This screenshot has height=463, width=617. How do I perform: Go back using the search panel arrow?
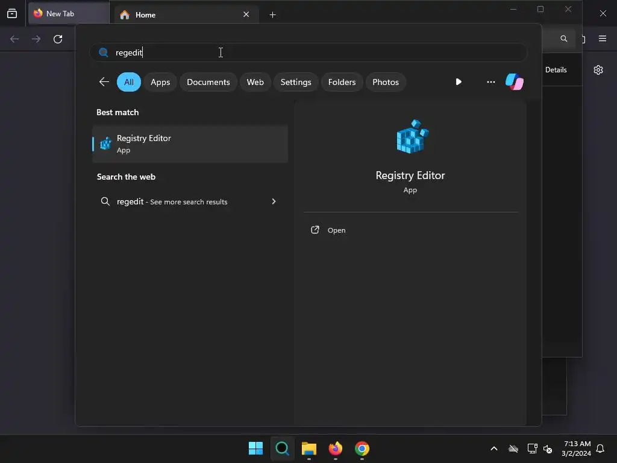104,82
